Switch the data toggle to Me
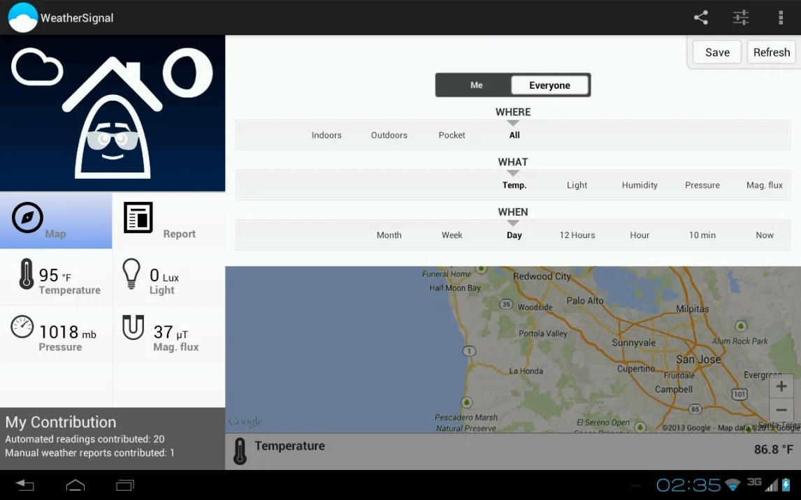Screen dimensions: 801x500 476,85
